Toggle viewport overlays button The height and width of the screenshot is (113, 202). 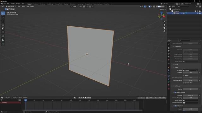click(x=149, y=7)
